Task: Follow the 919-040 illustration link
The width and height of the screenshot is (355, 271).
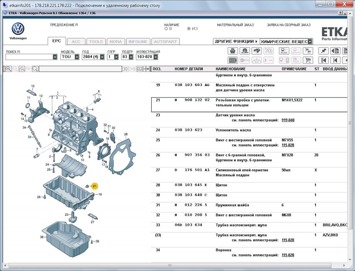Action: point(288,120)
